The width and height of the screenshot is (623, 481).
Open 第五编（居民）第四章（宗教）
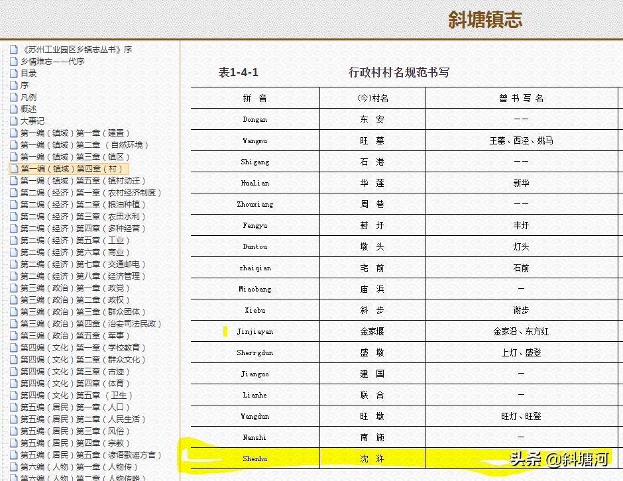coord(75,443)
